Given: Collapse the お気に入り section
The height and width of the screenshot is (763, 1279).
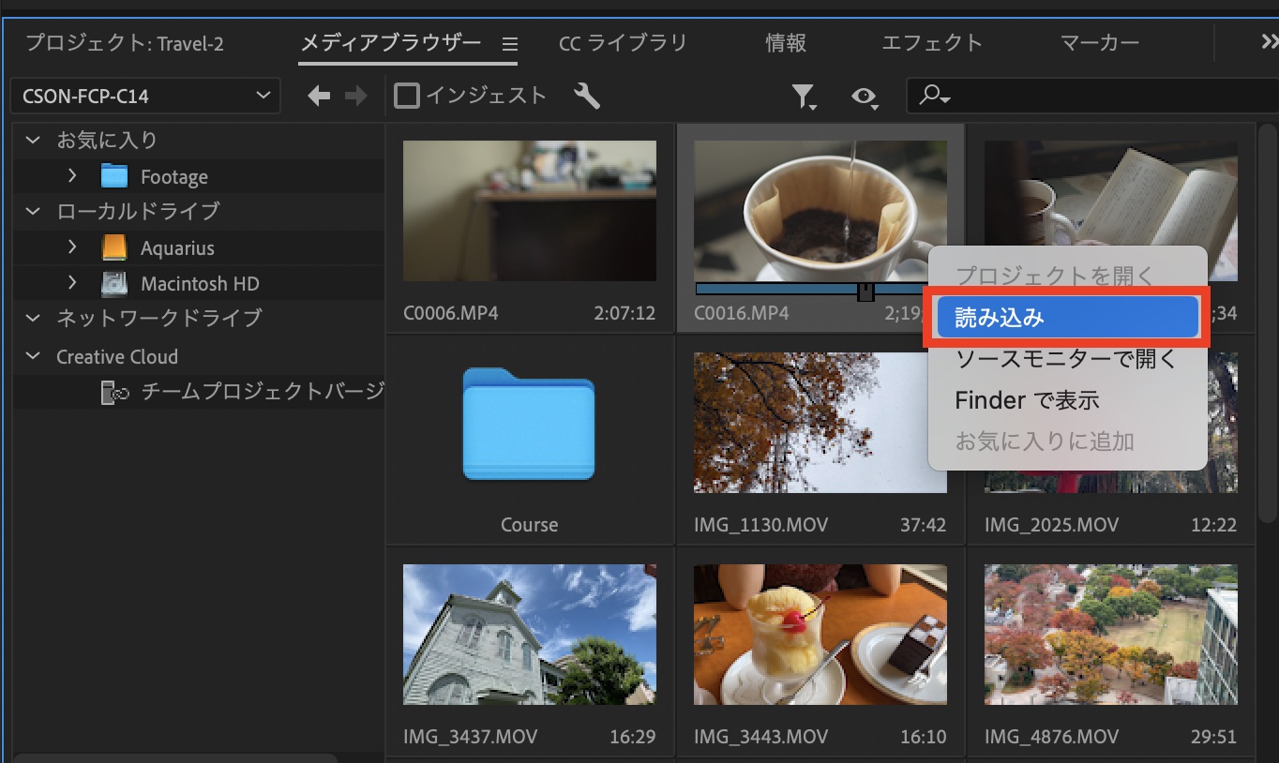Looking at the screenshot, I should click(34, 141).
